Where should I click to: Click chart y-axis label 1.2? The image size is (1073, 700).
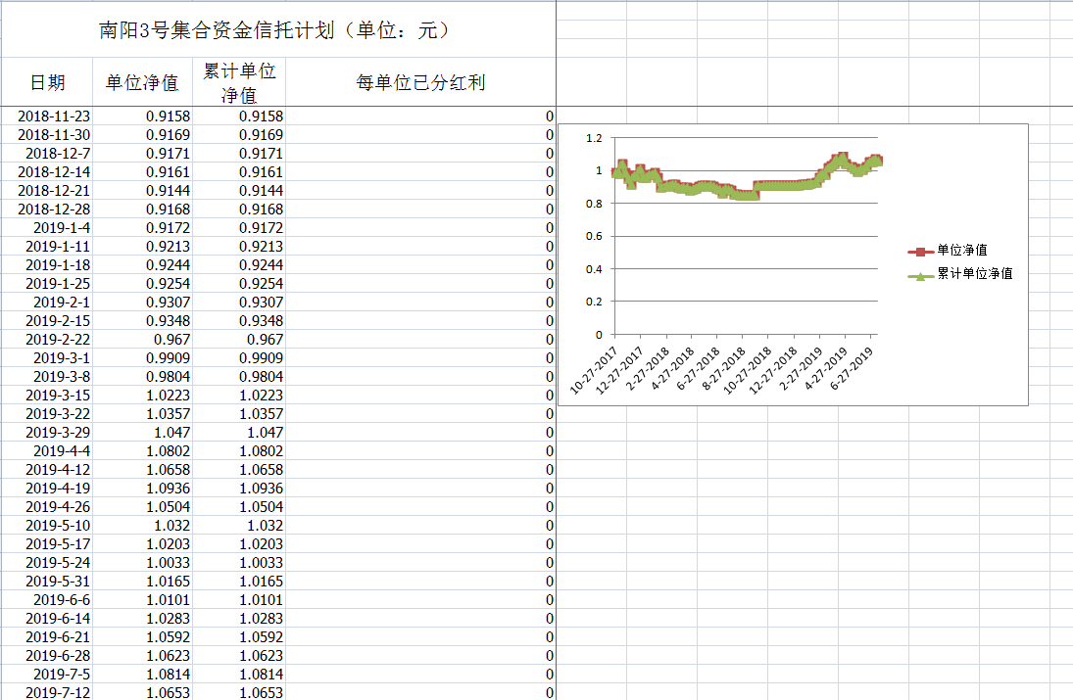(594, 138)
